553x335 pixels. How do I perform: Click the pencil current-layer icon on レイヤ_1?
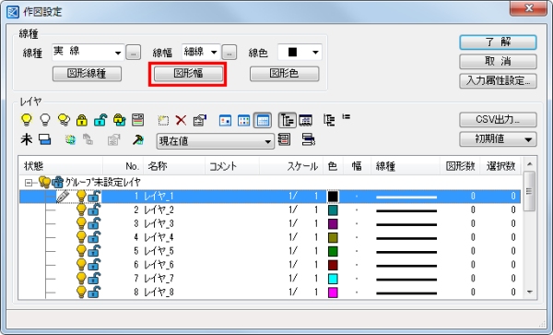tap(63, 197)
